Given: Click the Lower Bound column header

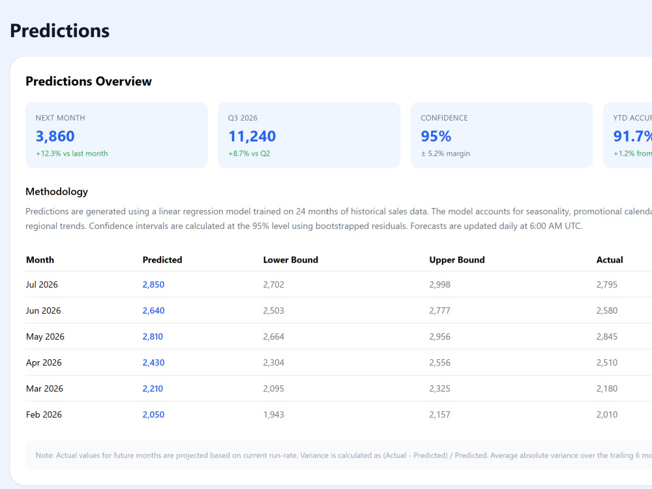Looking at the screenshot, I should tap(291, 260).
